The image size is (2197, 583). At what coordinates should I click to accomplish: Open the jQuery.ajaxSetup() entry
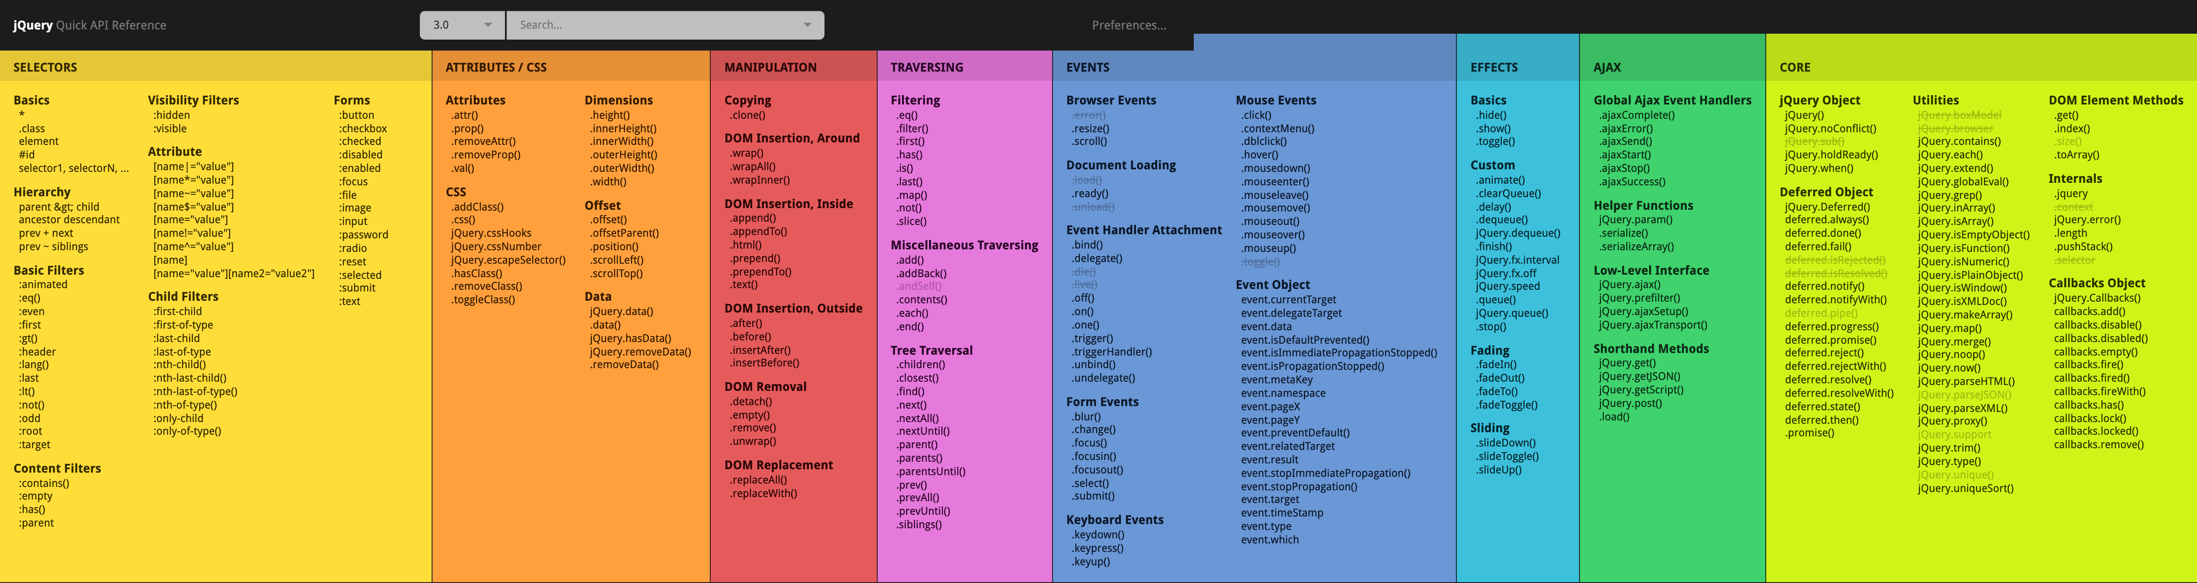tap(1644, 311)
